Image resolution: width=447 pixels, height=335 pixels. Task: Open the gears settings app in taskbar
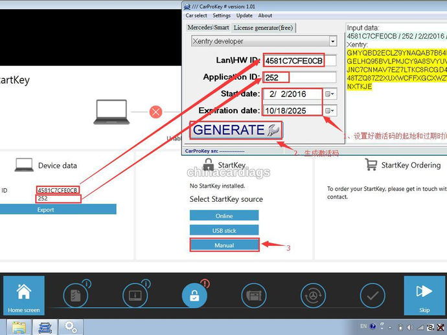pyautogui.click(x=71, y=327)
